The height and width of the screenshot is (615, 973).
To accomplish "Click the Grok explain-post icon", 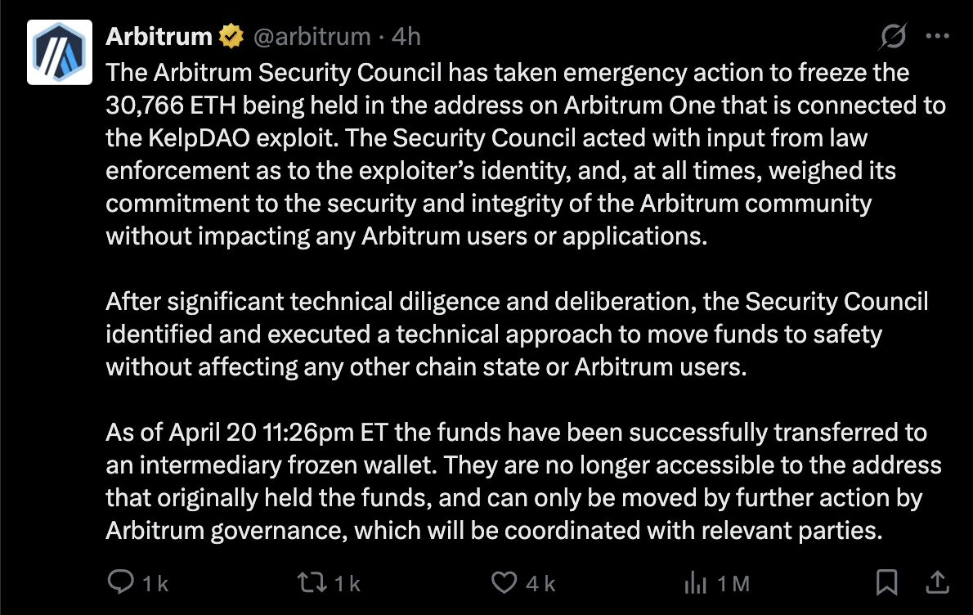I will 895,36.
